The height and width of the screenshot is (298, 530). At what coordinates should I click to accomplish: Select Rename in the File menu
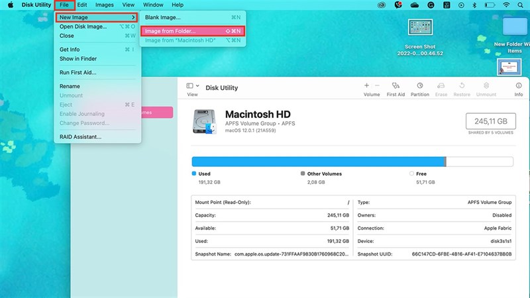[x=97, y=86]
